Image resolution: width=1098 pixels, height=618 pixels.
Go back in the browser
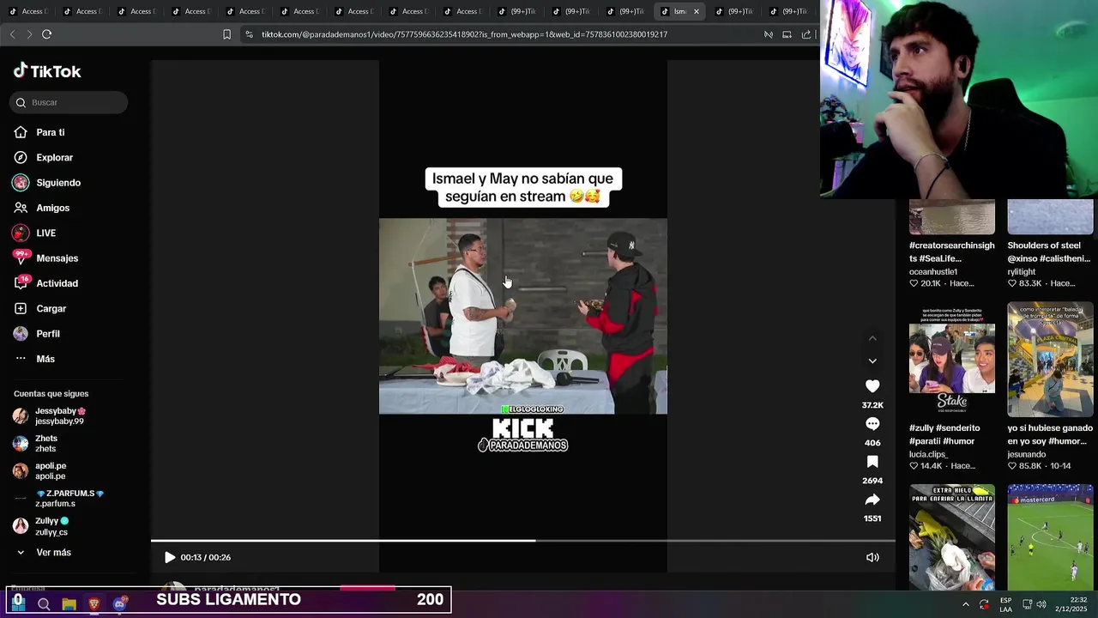pyautogui.click(x=12, y=34)
